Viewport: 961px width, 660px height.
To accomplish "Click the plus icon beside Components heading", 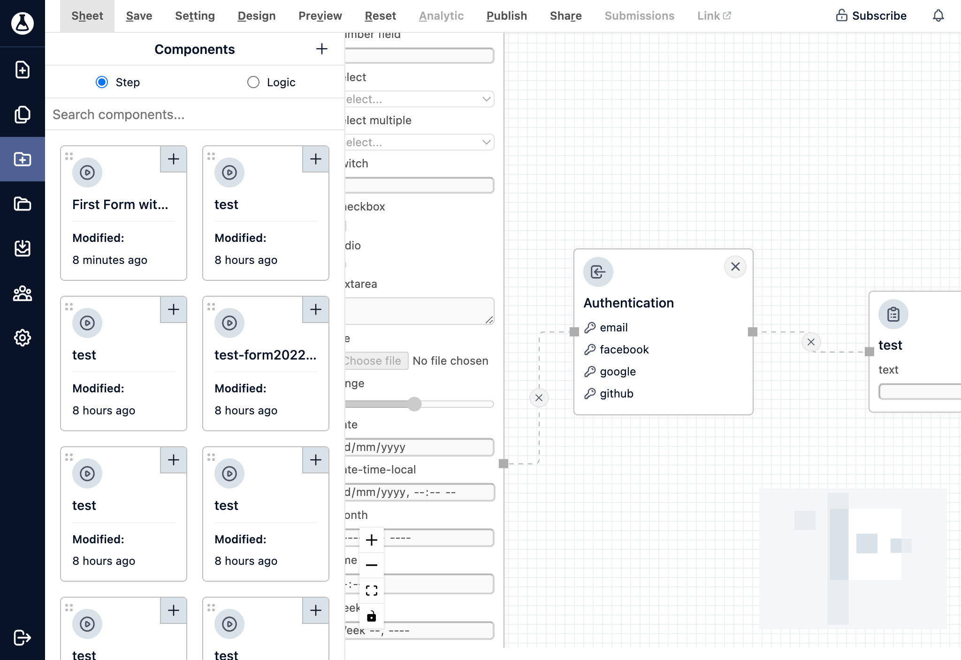I will point(322,49).
